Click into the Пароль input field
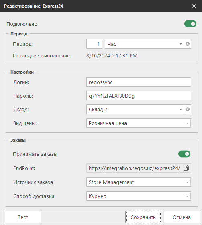202x225 pixels. (x=139, y=96)
